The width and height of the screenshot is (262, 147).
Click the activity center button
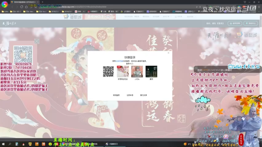[251, 23]
